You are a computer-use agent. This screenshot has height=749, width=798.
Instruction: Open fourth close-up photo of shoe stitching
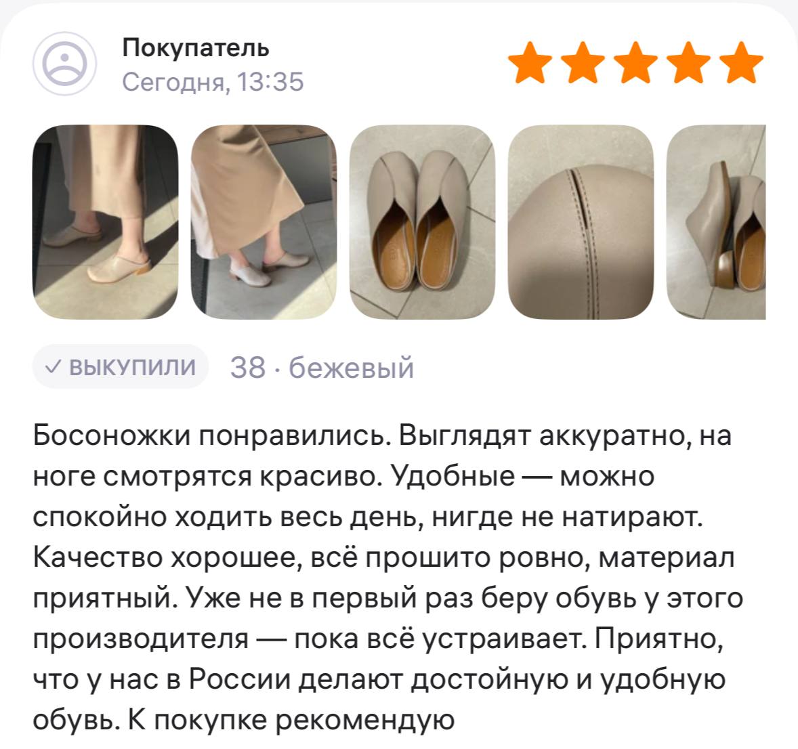coord(581,222)
